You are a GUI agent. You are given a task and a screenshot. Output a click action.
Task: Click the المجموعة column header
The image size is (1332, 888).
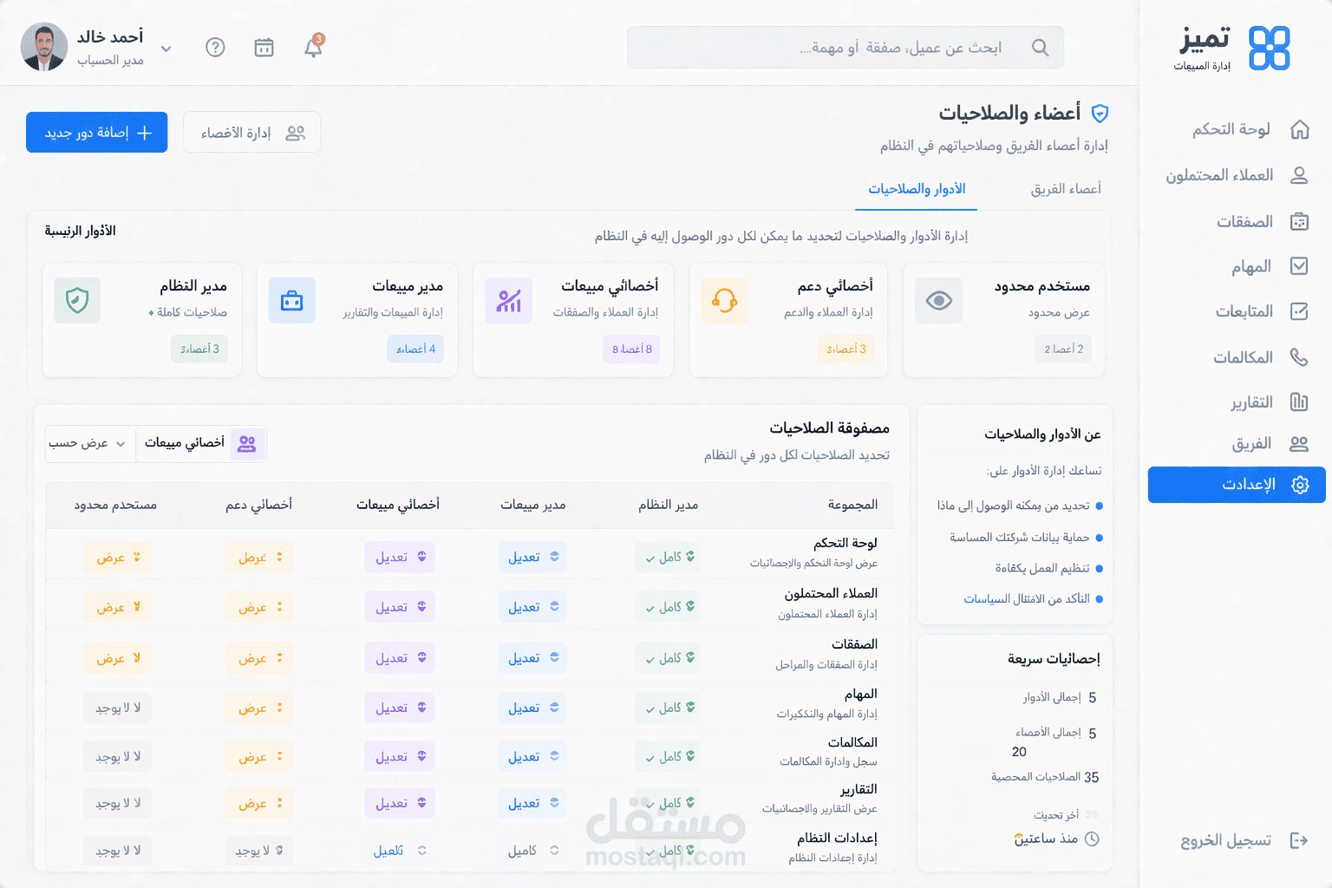pos(852,505)
